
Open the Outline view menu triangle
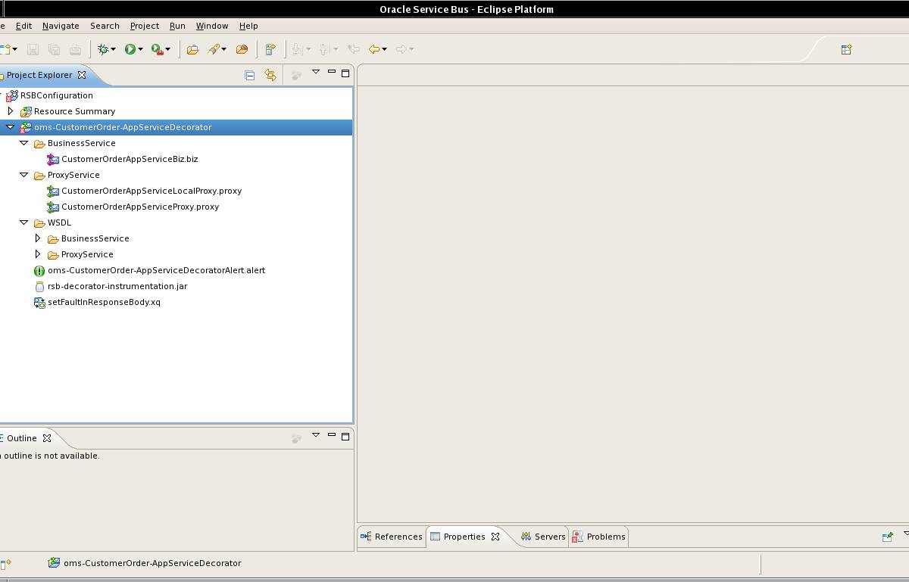316,435
